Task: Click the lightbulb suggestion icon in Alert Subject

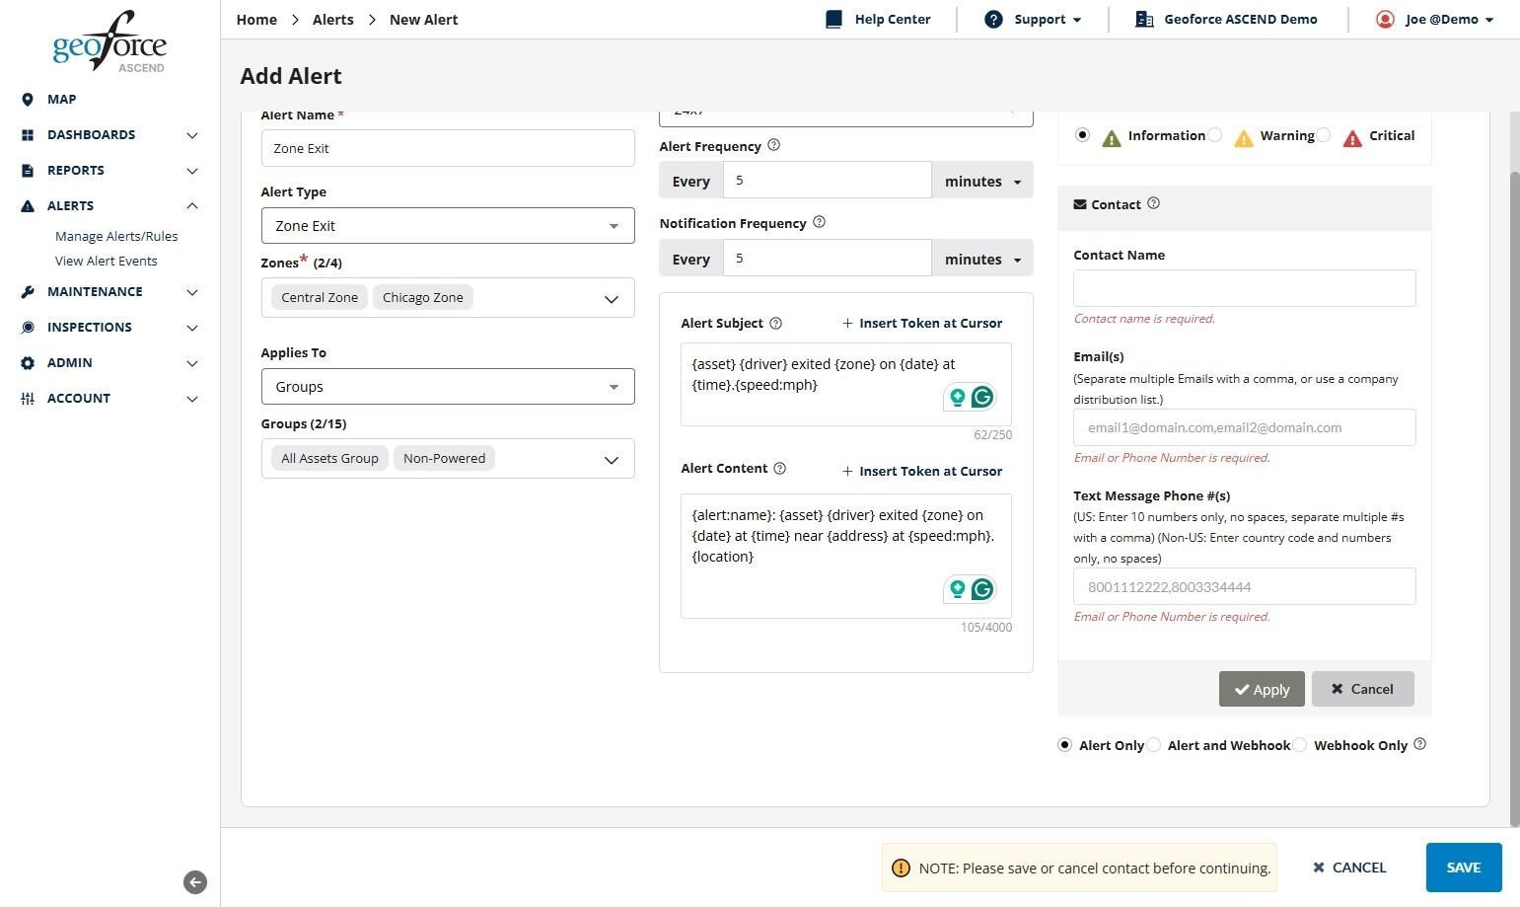Action: [x=957, y=397]
